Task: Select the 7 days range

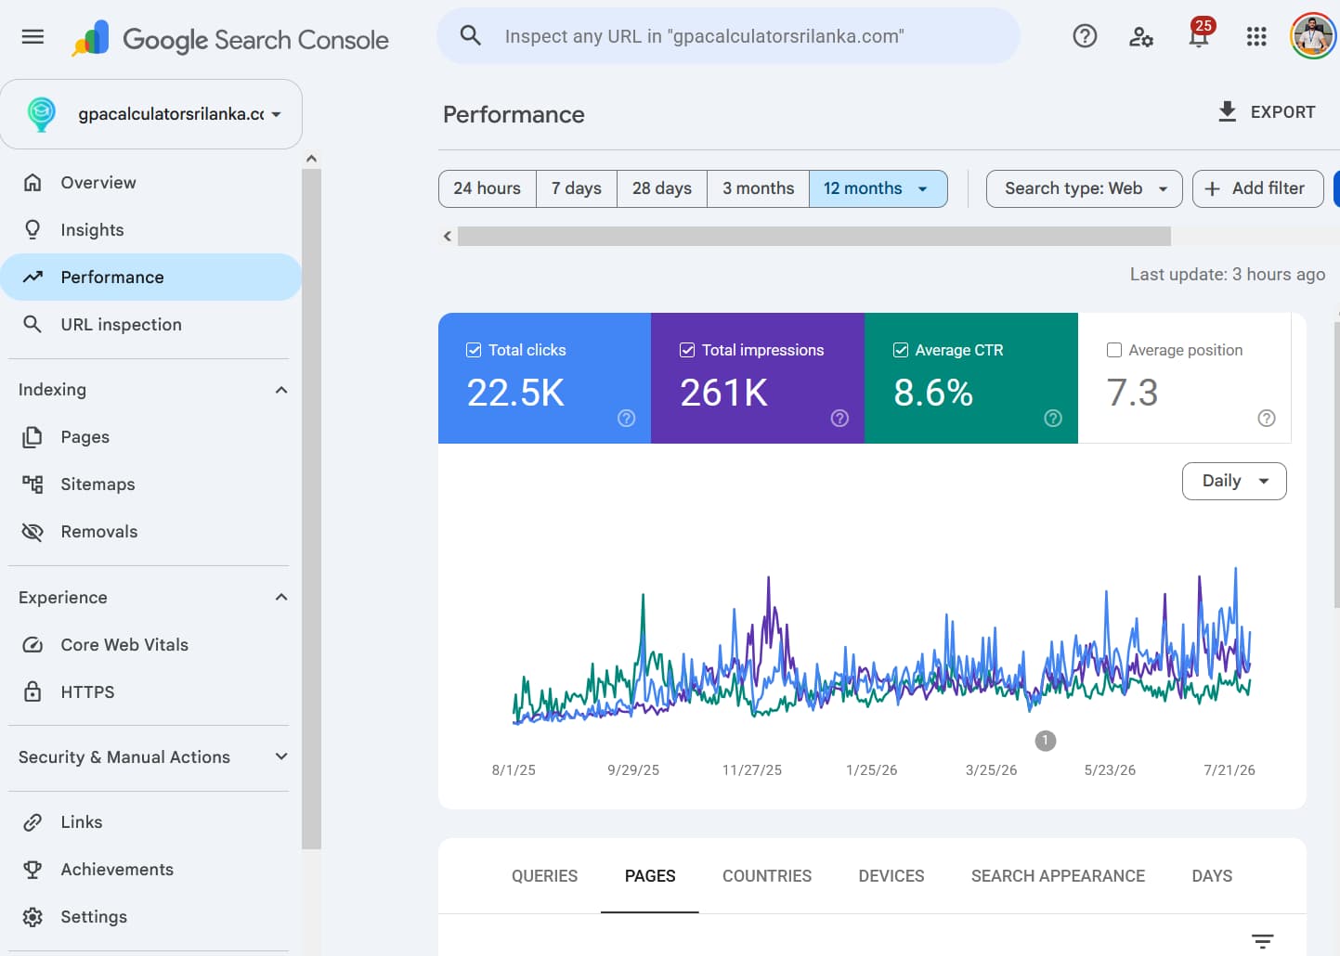Action: point(577,188)
